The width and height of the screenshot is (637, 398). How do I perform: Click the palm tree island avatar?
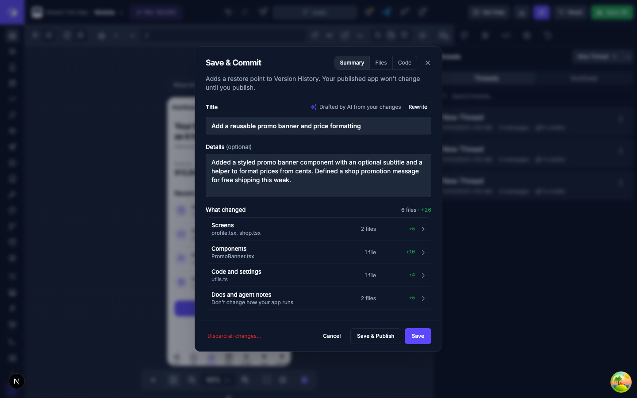pos(621,382)
